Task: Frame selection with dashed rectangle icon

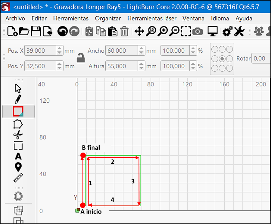Action: (186, 31)
